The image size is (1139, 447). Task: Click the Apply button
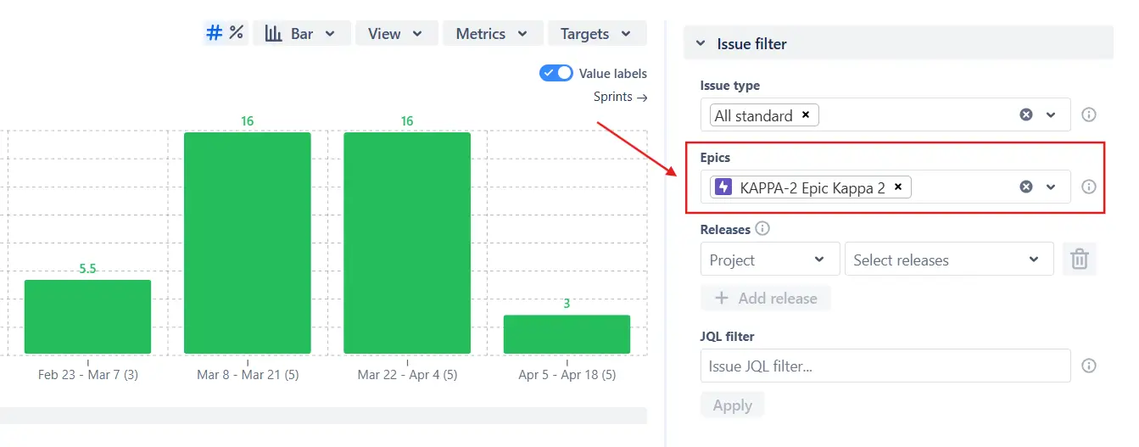(x=733, y=405)
